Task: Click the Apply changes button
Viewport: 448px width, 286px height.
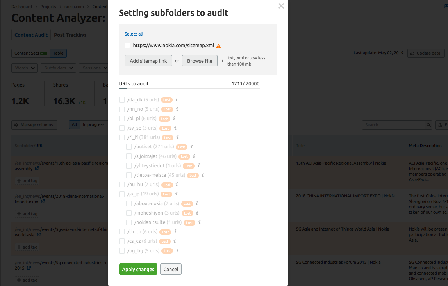Action: 138,269
